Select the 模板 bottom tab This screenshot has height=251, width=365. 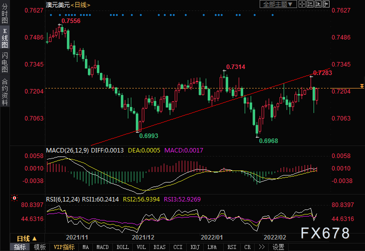39,247
